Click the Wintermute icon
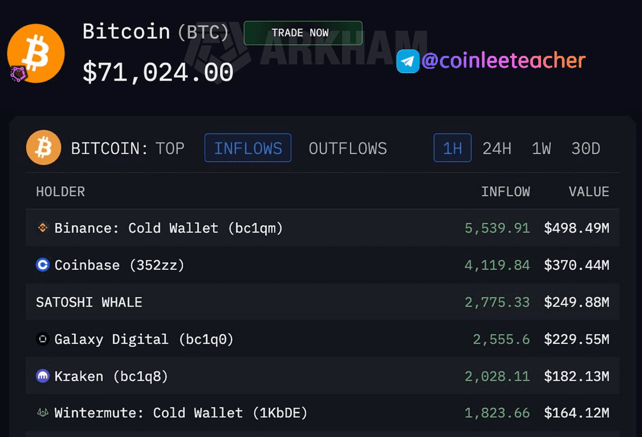The image size is (642, 437). [x=42, y=413]
